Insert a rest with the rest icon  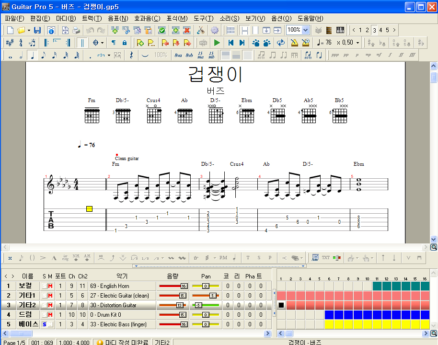pyautogui.click(x=131, y=55)
